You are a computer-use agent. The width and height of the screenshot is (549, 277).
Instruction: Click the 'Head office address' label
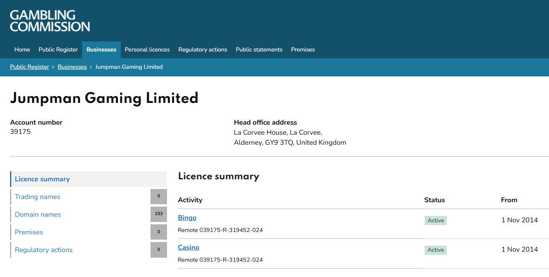tap(265, 123)
